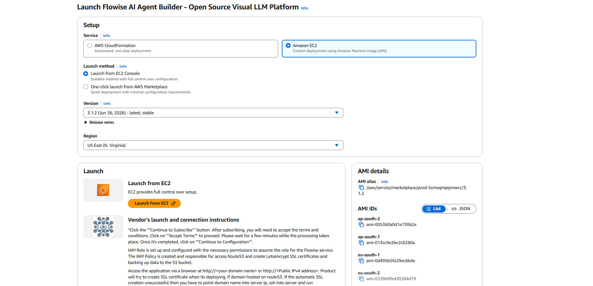The height and width of the screenshot is (286, 593).
Task: Copy the eu-south-1 AMI ID
Action: (361, 261)
